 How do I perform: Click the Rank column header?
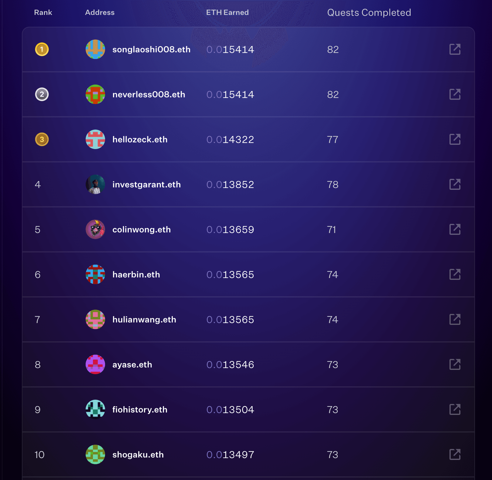[43, 12]
